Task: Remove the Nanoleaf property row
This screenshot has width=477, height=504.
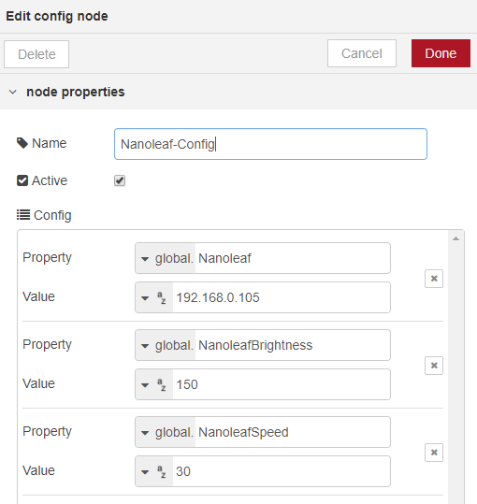Action: click(434, 279)
